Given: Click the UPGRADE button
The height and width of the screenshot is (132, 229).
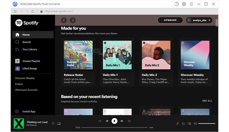Looking at the screenshot, I should point(170,20).
